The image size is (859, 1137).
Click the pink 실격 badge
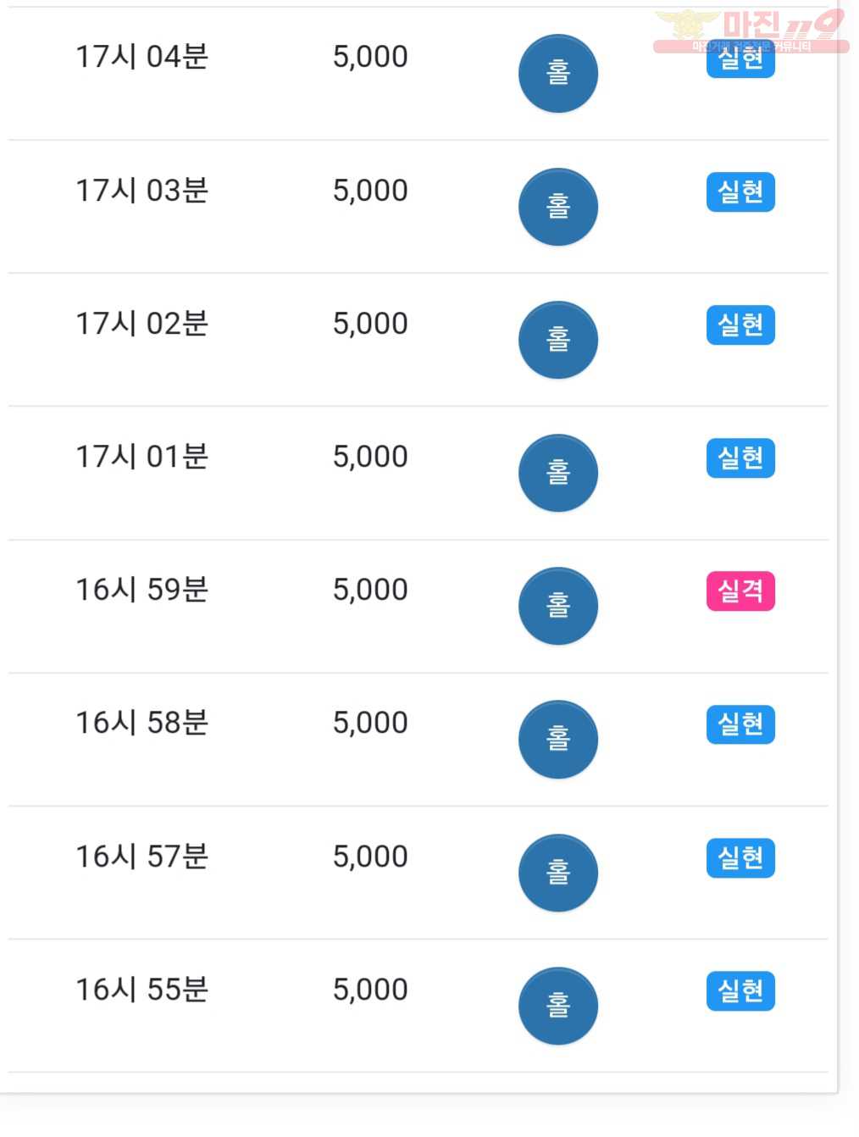[x=740, y=591]
